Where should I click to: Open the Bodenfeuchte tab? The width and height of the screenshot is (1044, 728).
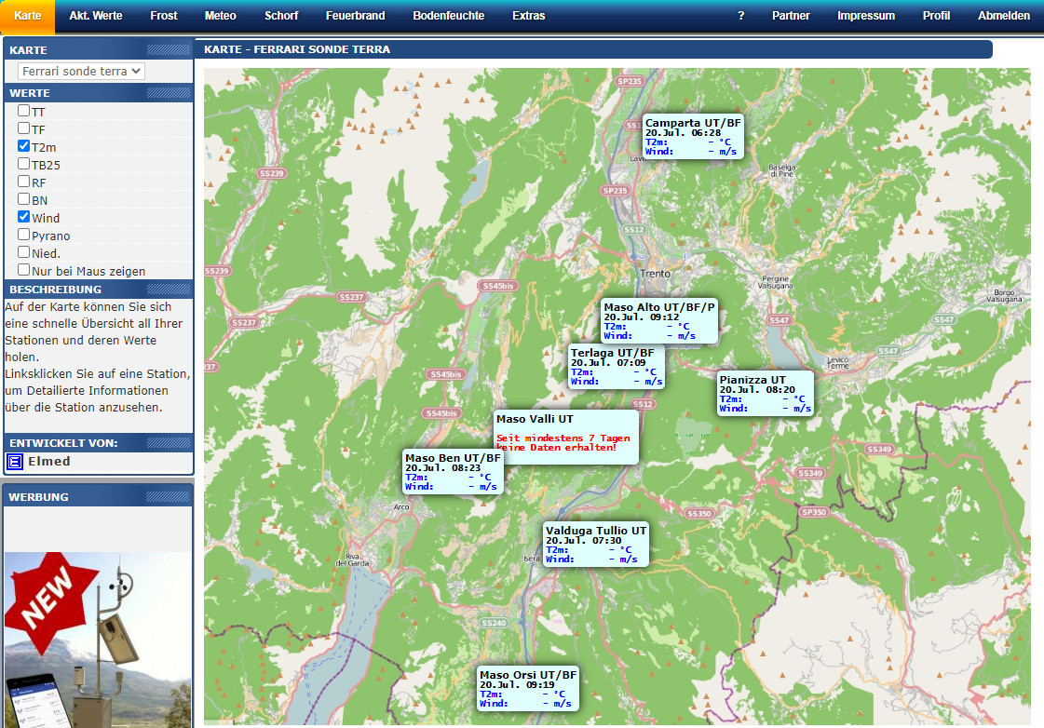click(448, 16)
